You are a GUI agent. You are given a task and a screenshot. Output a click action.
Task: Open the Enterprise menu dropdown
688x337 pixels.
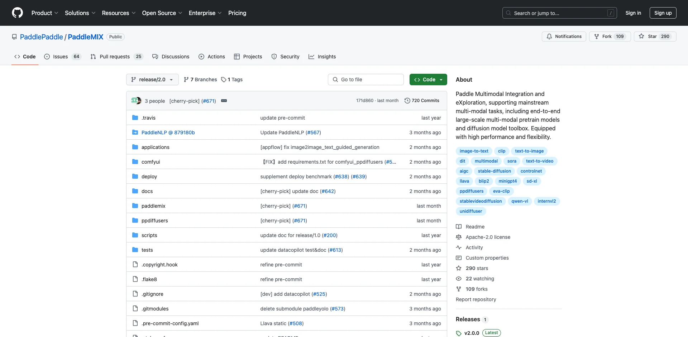[x=205, y=13]
